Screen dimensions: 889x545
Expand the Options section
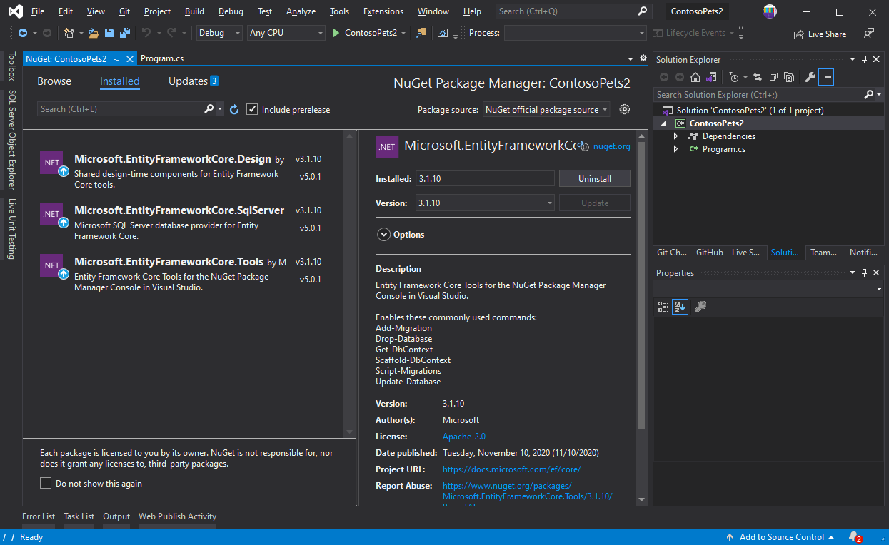tap(384, 235)
